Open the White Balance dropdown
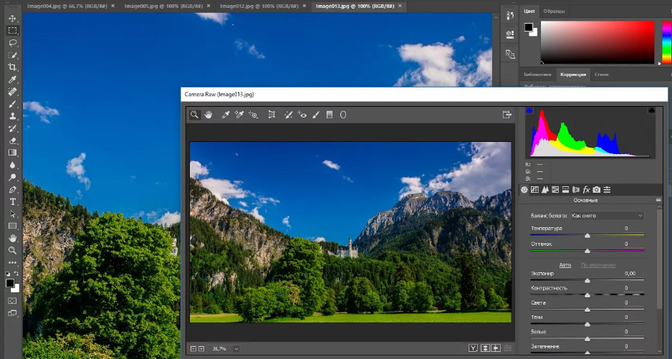The width and height of the screenshot is (672, 359). pyautogui.click(x=608, y=216)
